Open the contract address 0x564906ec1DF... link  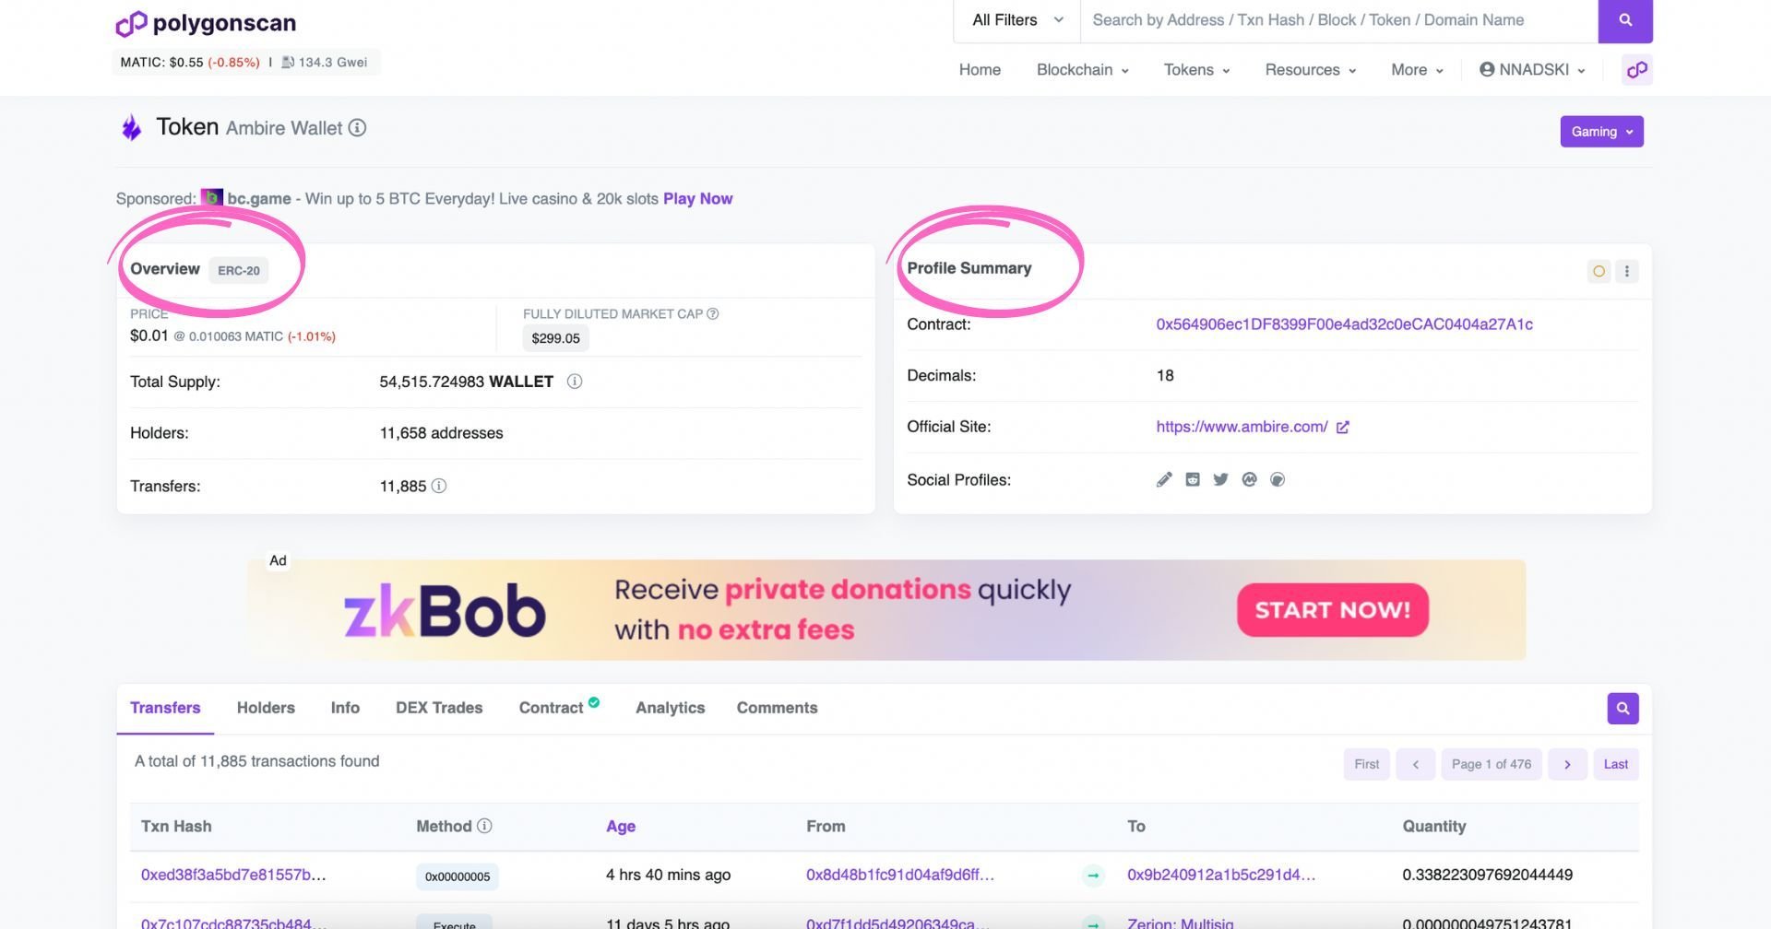click(1344, 324)
